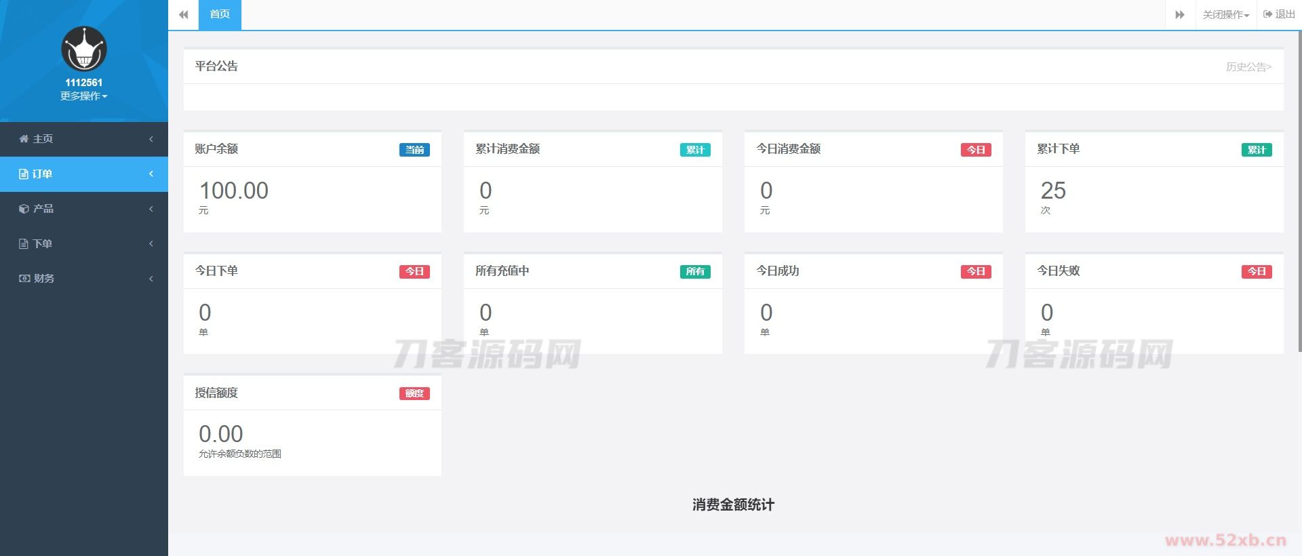Open the 历史公告 link
Viewport: 1302px width, 556px height.
(1248, 66)
